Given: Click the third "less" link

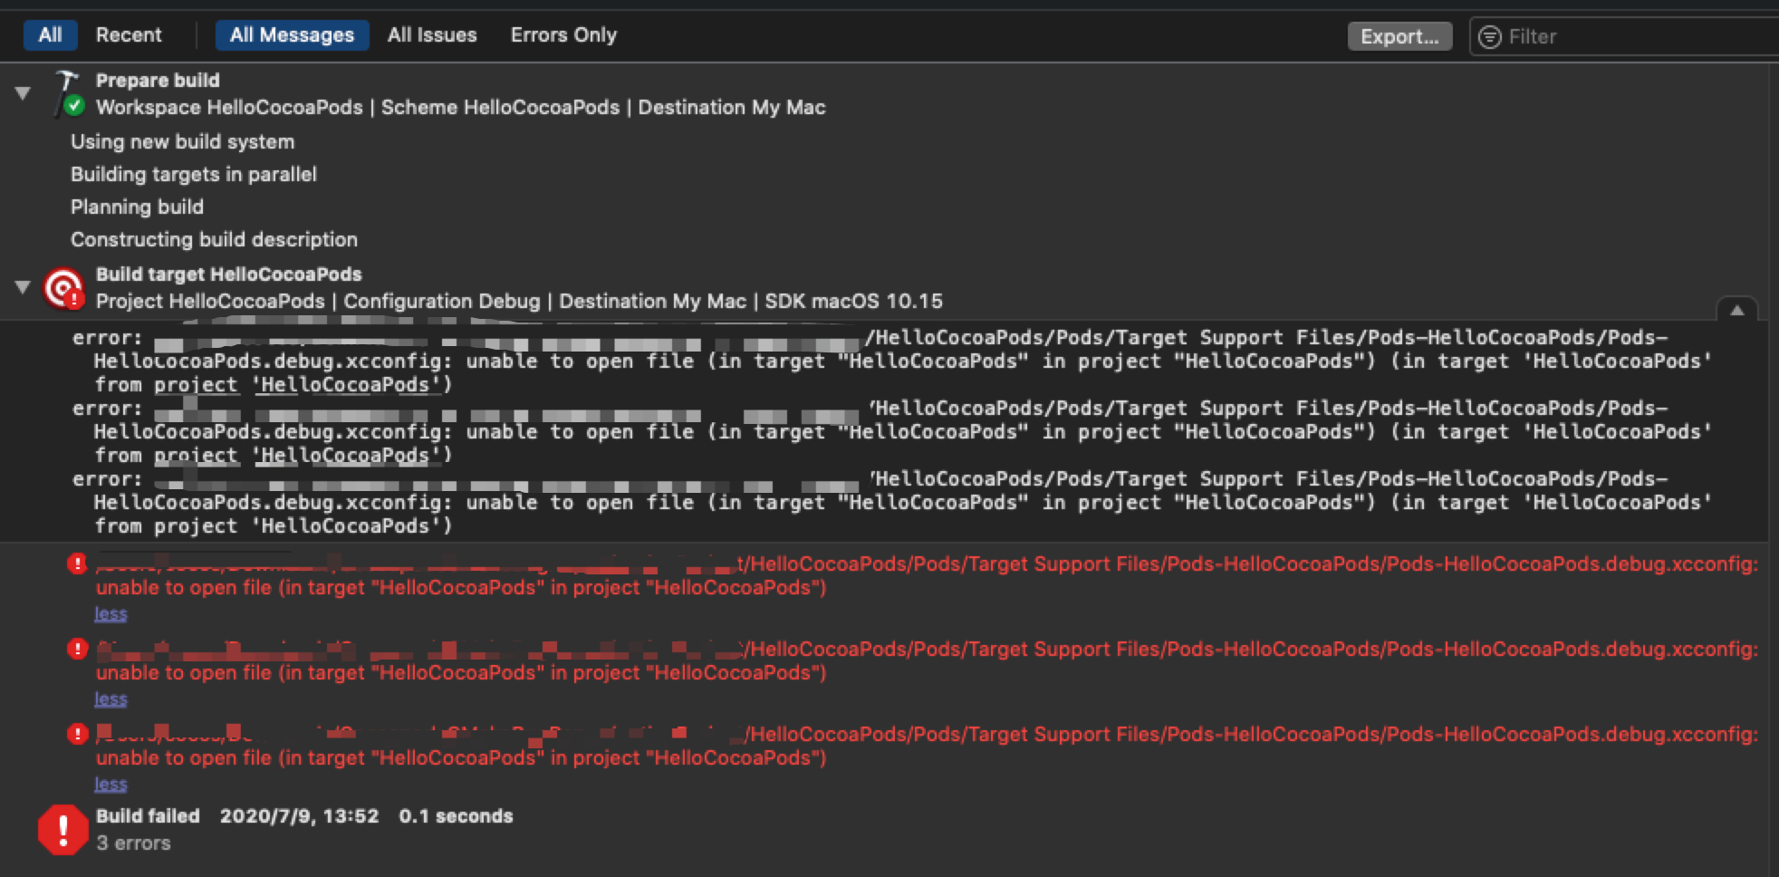Looking at the screenshot, I should pos(111,785).
